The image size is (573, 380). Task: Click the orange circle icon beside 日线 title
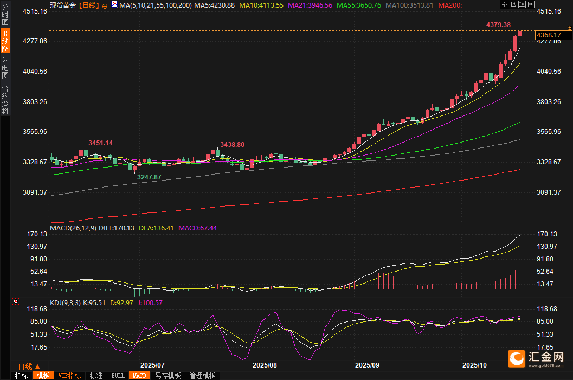tap(105, 5)
